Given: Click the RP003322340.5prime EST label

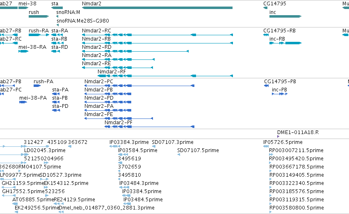Looking at the screenshot, I should pyautogui.click(x=297, y=183).
